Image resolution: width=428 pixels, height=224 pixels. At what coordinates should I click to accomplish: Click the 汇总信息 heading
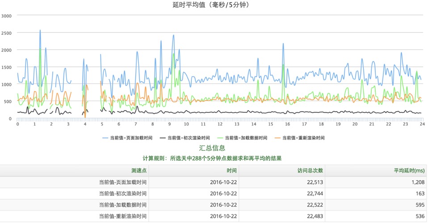coord(212,148)
